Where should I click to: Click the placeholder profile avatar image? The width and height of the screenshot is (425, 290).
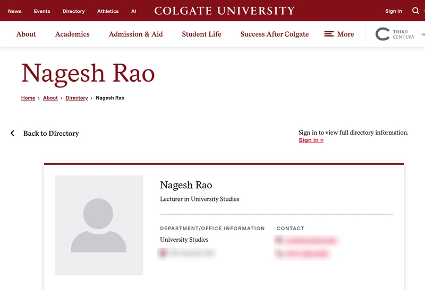coord(99,225)
